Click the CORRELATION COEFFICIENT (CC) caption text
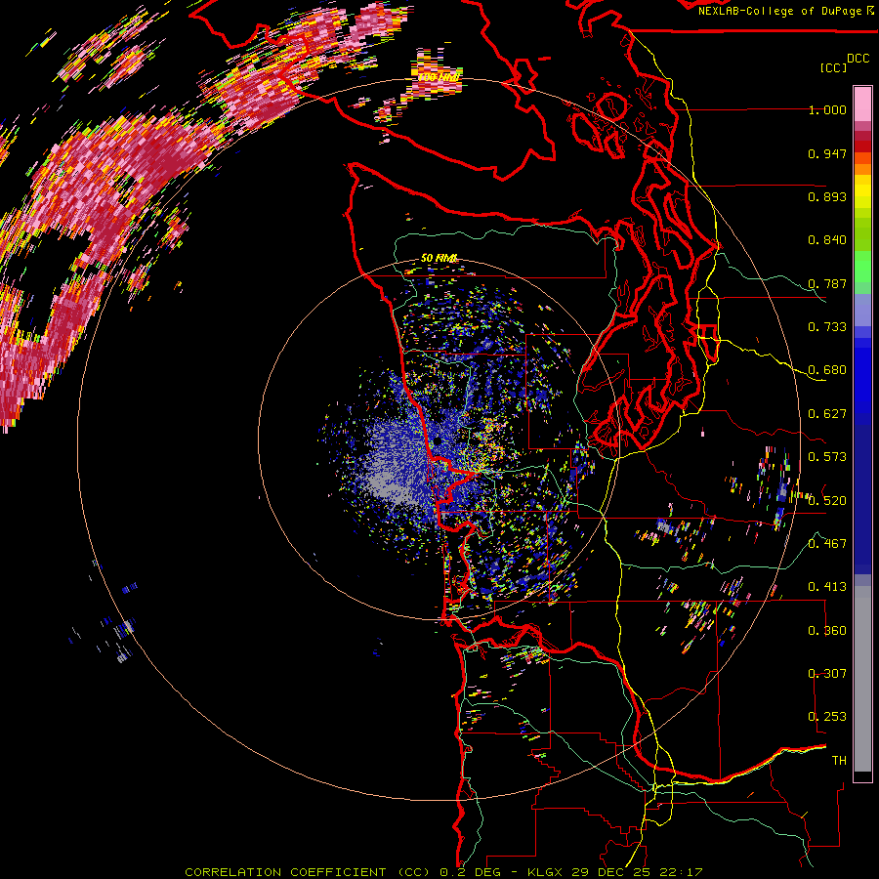Viewport: 879px width, 879px height. point(308,872)
